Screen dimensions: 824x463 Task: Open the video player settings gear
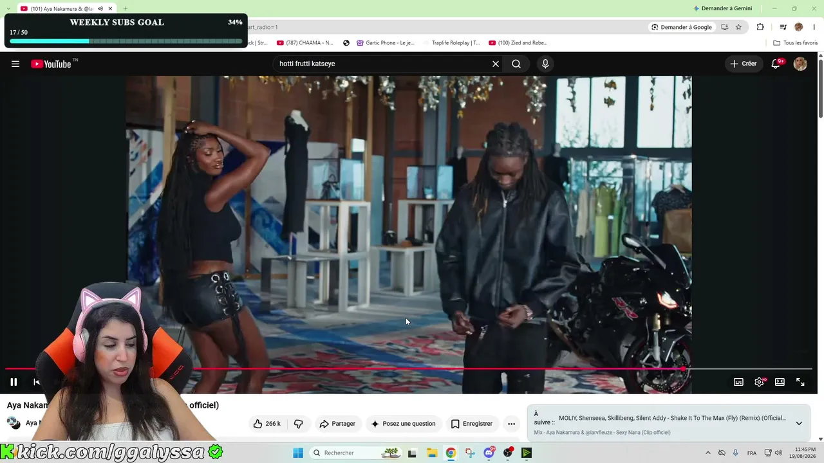pyautogui.click(x=759, y=382)
